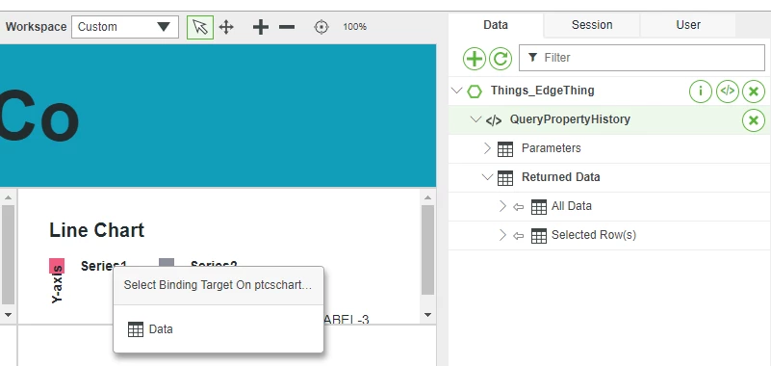Switch to the Session tab
Image resolution: width=771 pixels, height=366 pixels.
click(592, 25)
